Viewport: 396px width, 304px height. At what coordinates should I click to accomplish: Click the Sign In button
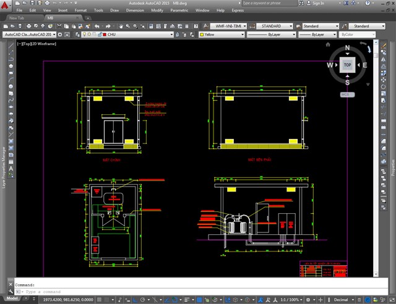316,3
